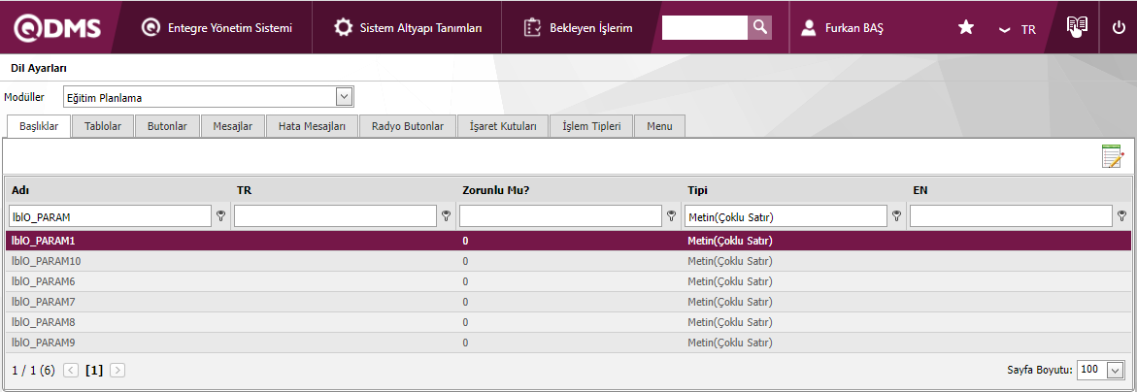Switch to the Tablolar tab

[x=103, y=126]
